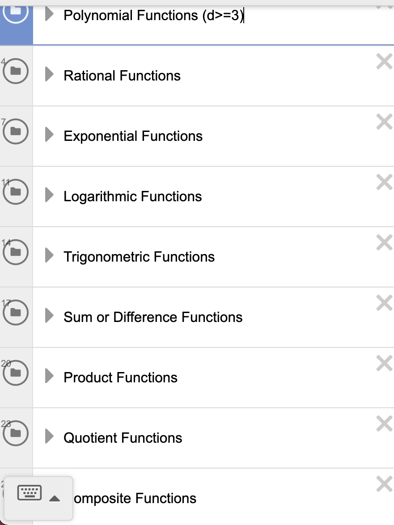394x525 pixels.
Task: Click the Rational Functions folder icon
Action: [x=16, y=71]
